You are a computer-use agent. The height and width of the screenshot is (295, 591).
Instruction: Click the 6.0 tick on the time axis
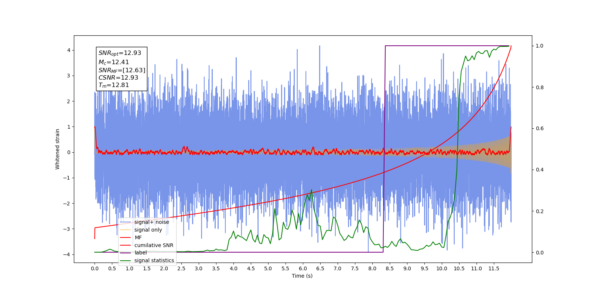[x=303, y=268]
